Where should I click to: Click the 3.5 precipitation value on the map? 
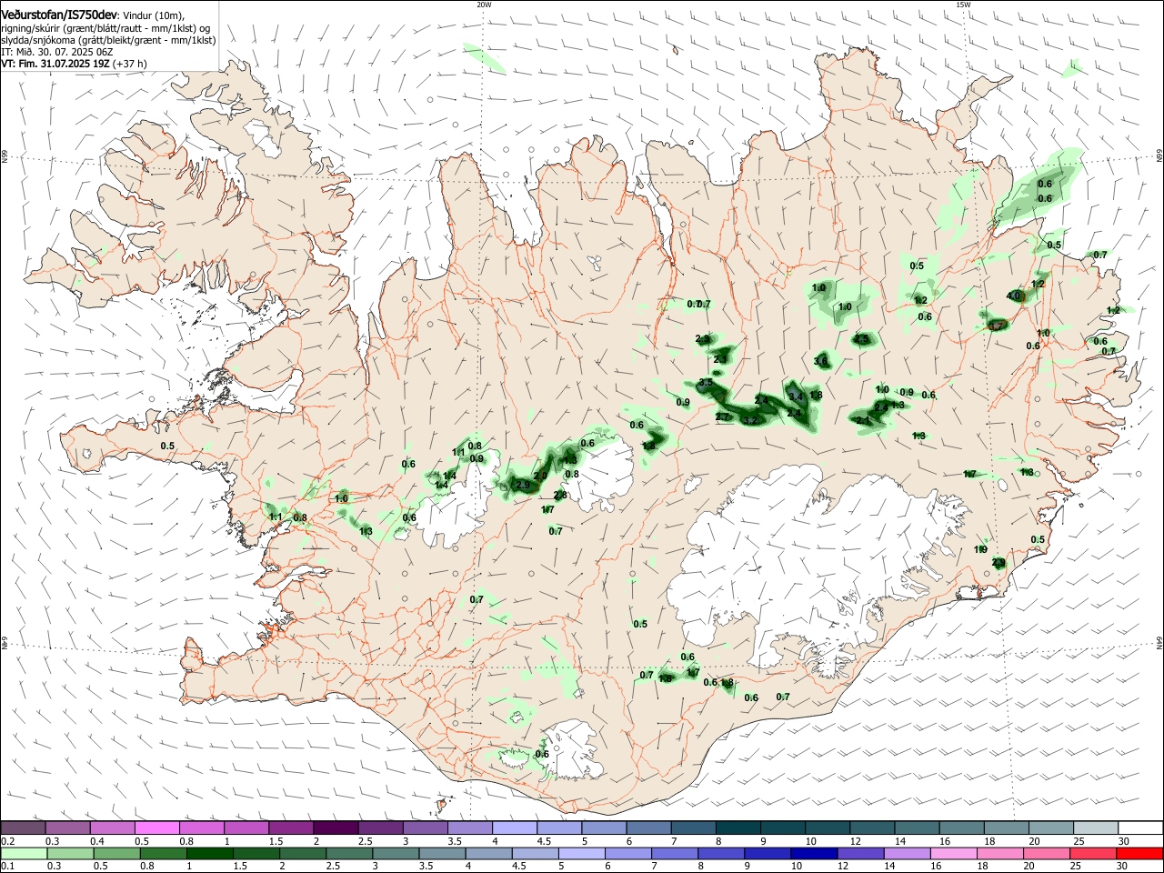[x=706, y=382]
